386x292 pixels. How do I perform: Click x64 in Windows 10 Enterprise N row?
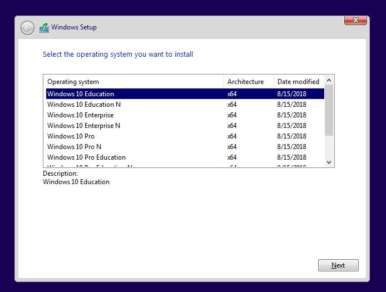pyautogui.click(x=232, y=126)
